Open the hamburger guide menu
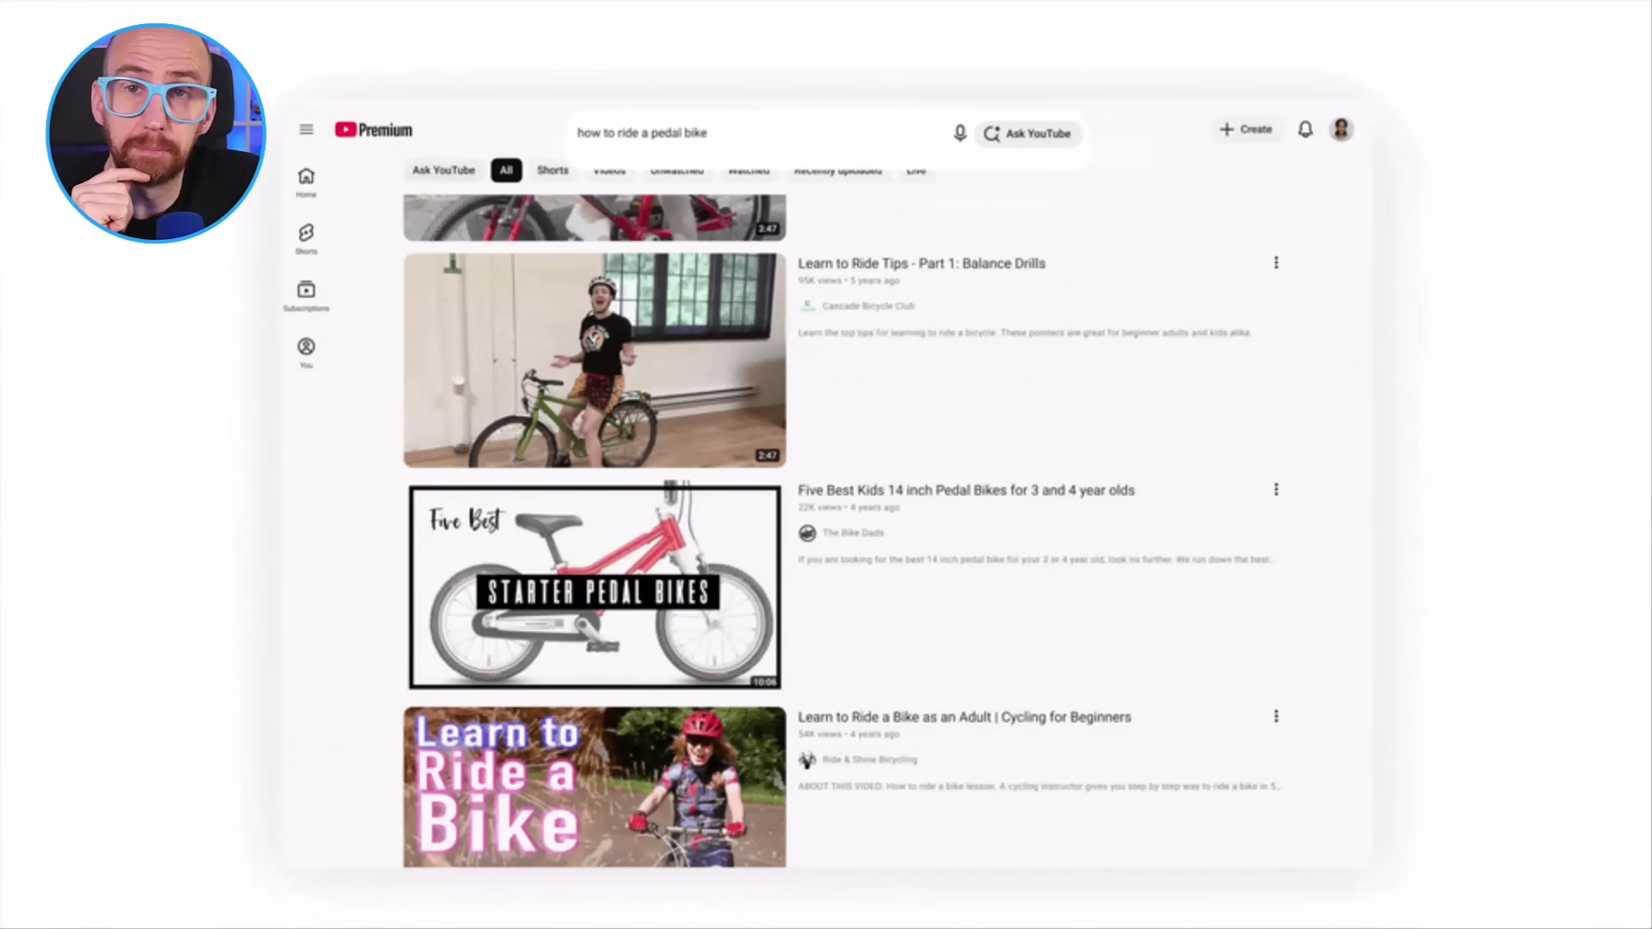Screen dimensions: 1652x929 [x=306, y=130]
